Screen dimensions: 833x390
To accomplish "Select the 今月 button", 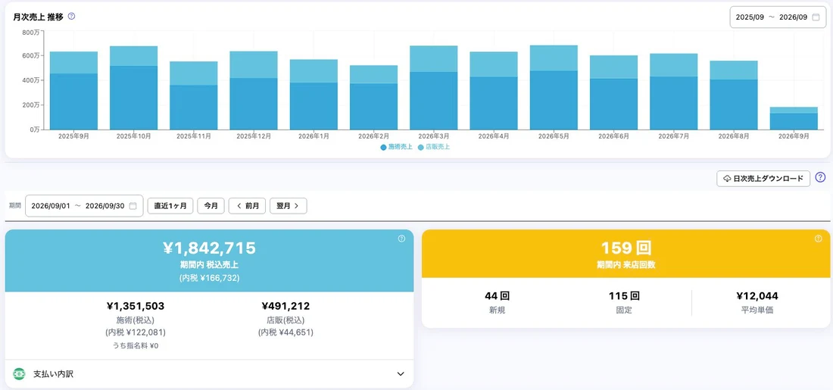I will [x=211, y=206].
